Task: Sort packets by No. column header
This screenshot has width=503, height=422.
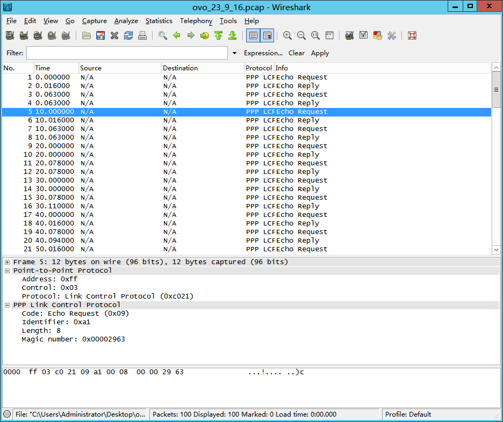Action: click(x=18, y=68)
